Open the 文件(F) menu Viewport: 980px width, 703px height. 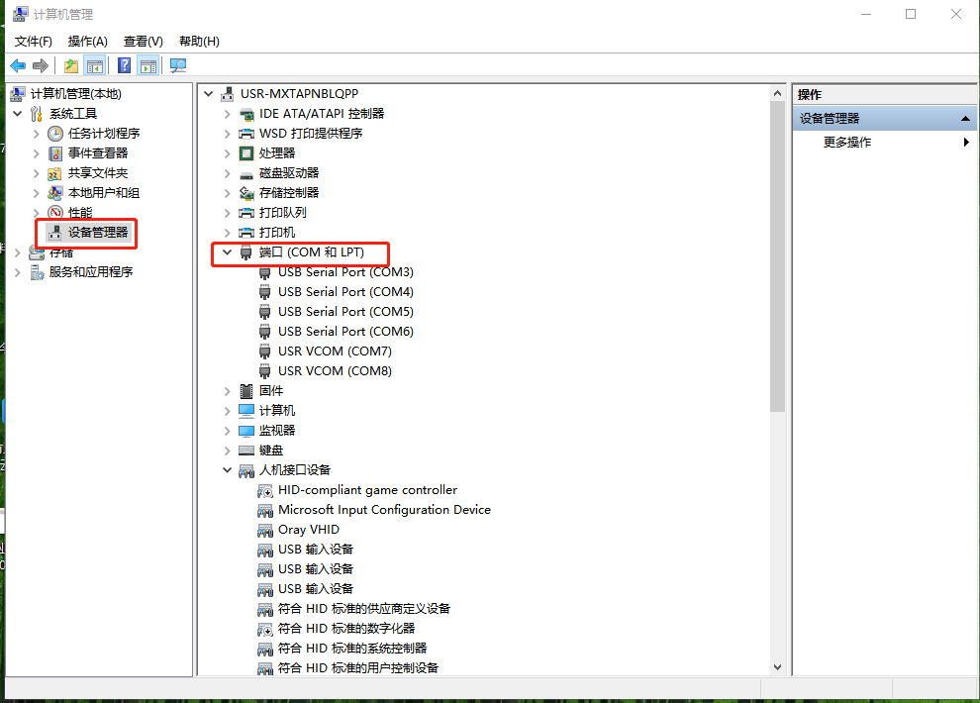34,41
